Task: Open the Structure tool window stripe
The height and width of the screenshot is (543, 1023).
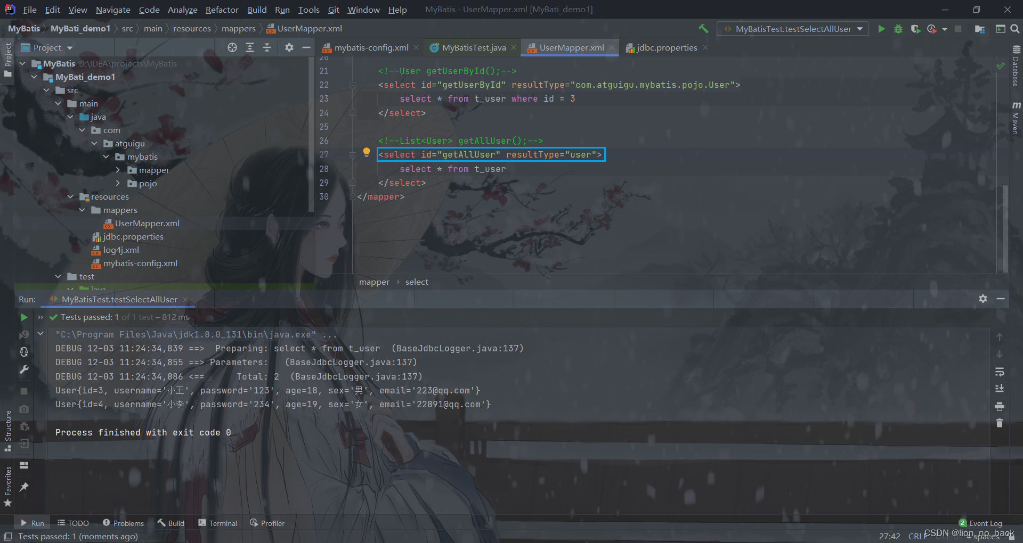Action: (8, 431)
